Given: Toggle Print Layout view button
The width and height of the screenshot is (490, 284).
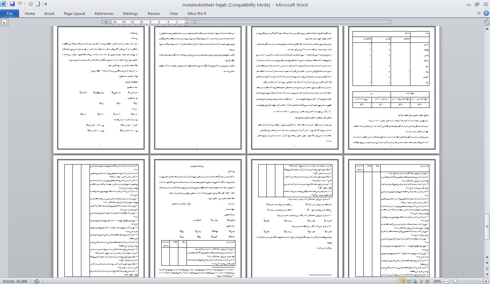Looking at the screenshot, I should pos(403,281).
